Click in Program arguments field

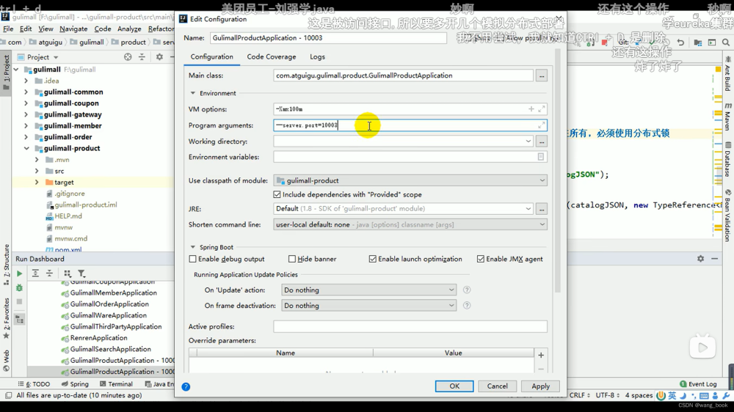point(410,125)
